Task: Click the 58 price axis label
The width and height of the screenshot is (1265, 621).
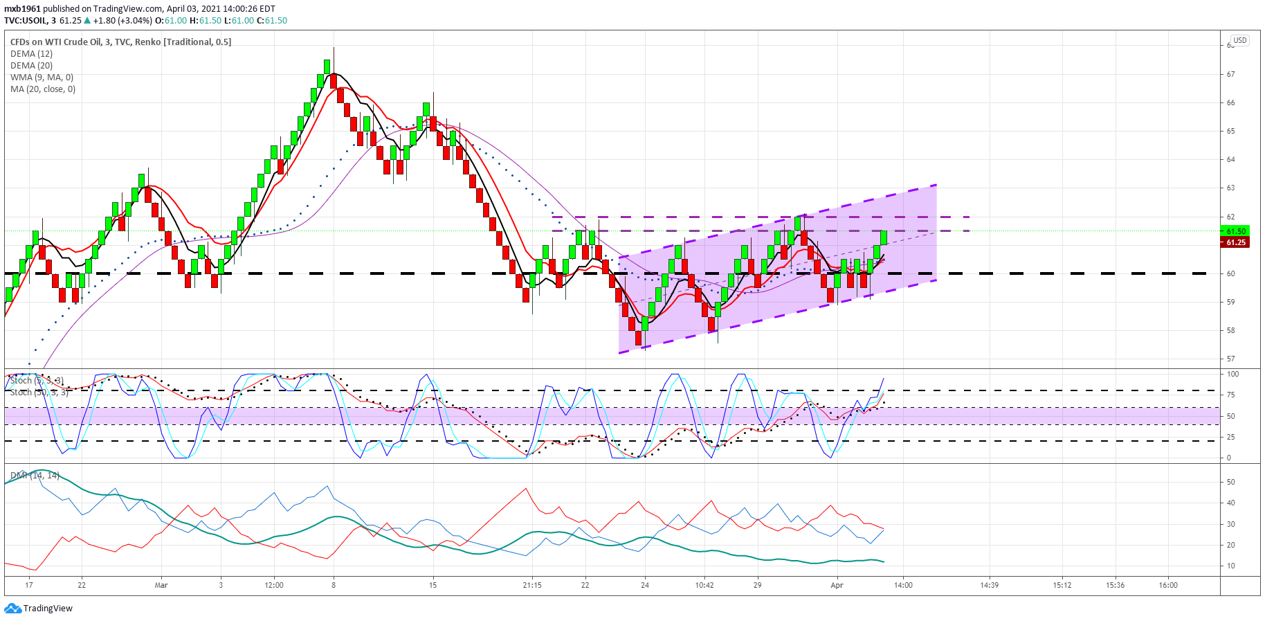Action: [x=1231, y=330]
